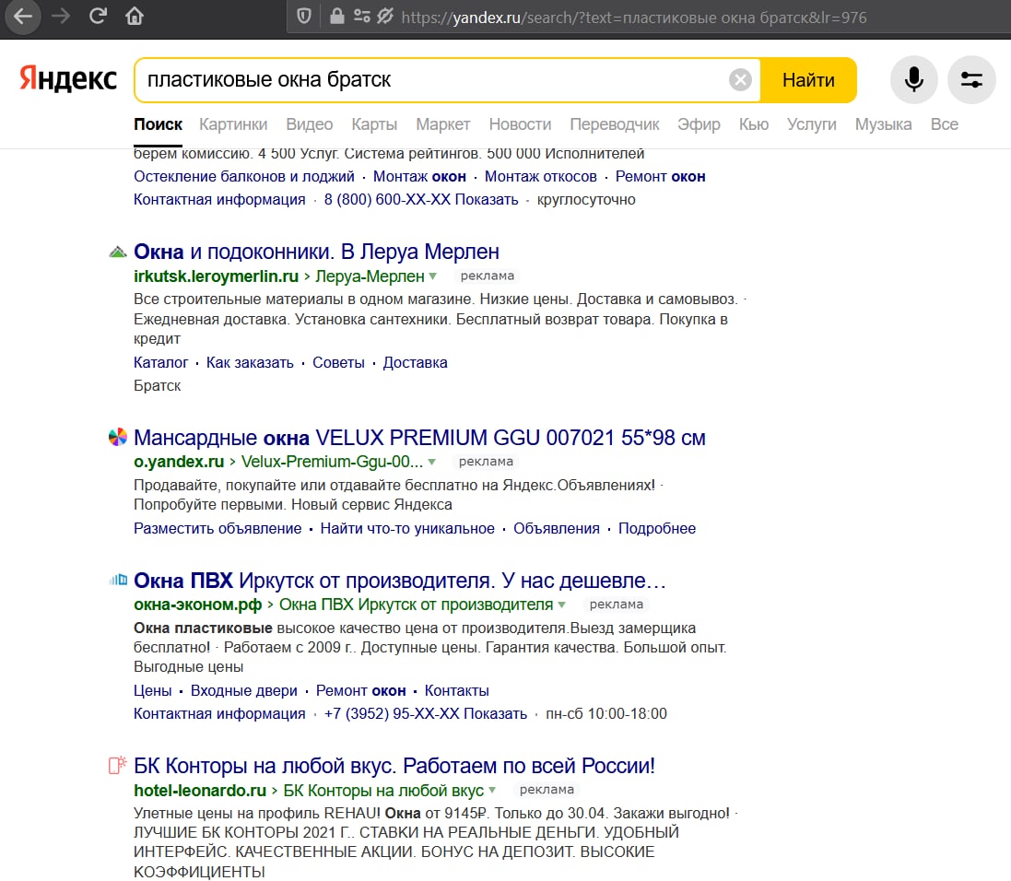Screen dimensions: 1011x881
Task: Open the Все services tab
Action: pyautogui.click(x=945, y=124)
